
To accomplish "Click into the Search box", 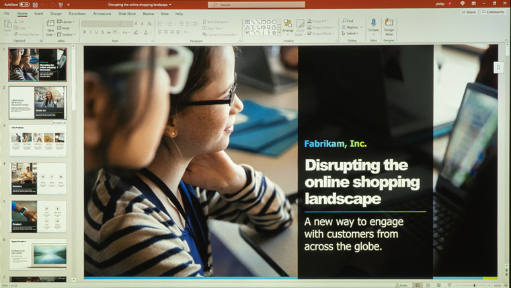I will point(256,5).
